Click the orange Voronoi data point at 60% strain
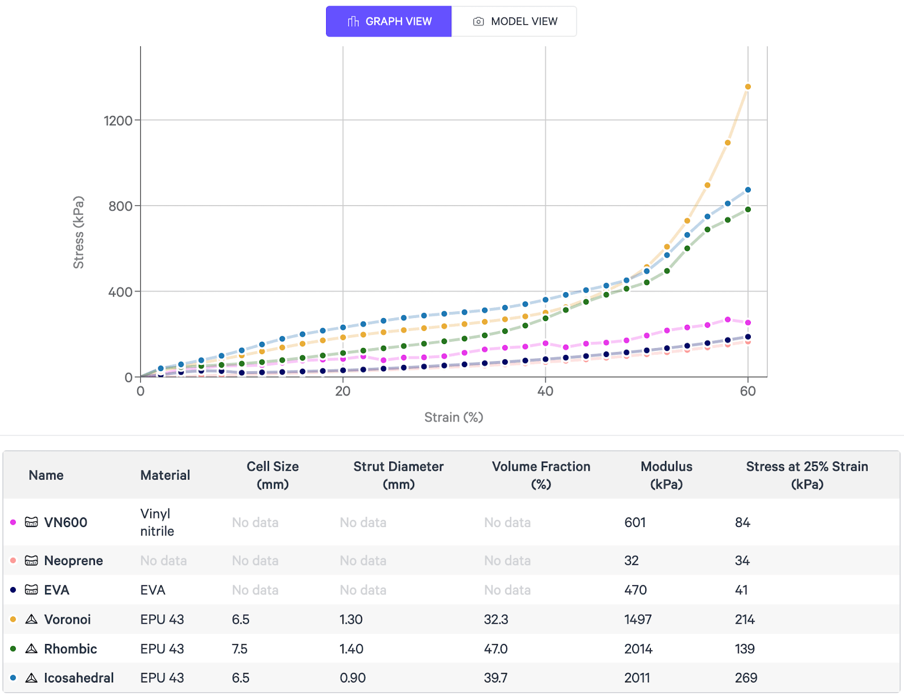The height and width of the screenshot is (696, 904). [747, 86]
